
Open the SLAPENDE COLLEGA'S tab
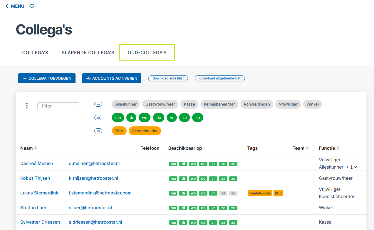click(88, 52)
